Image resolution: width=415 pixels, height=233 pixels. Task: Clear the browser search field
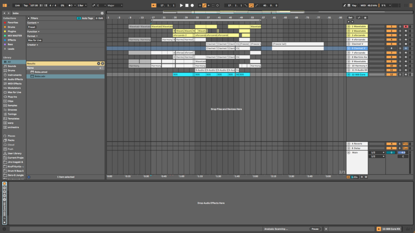(102, 13)
